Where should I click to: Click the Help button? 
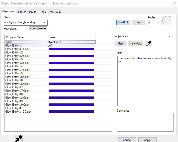pyautogui.click(x=138, y=22)
